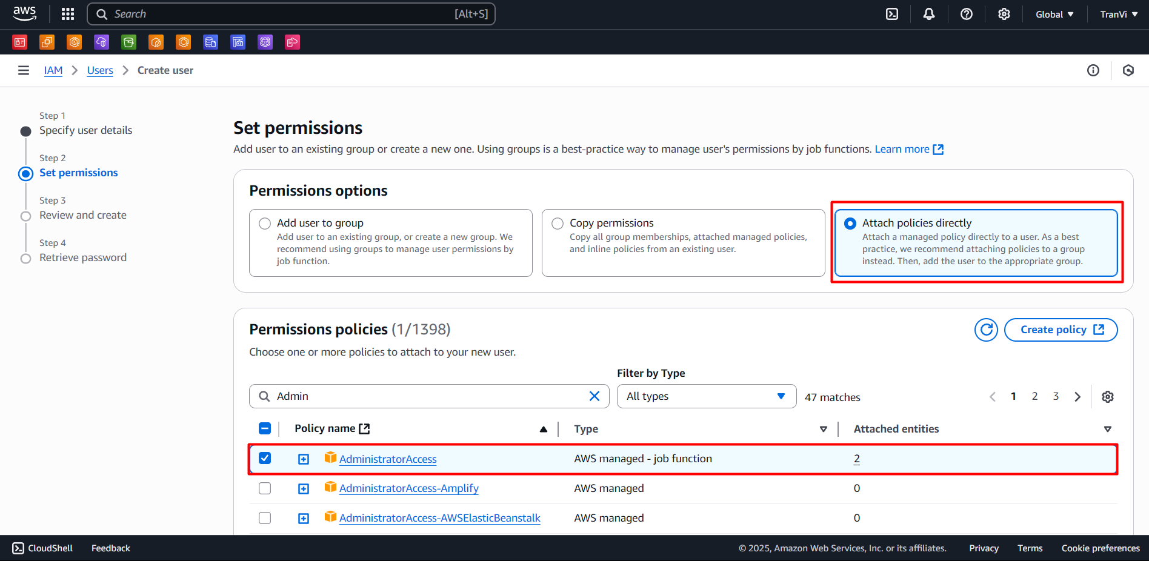Click the policy search input field
Screen dimensions: 1149x561
tap(424, 396)
